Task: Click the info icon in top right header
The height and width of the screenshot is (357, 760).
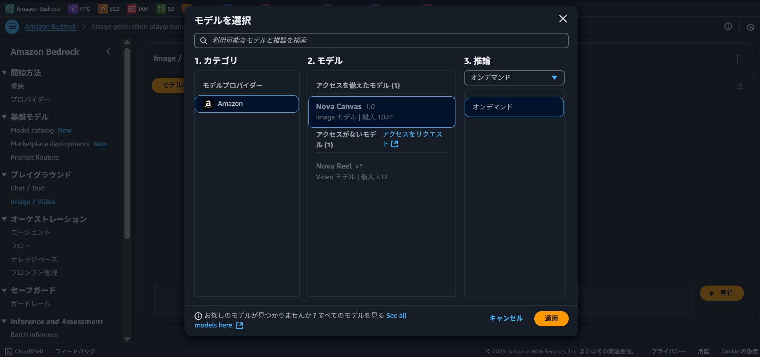Action: (728, 26)
